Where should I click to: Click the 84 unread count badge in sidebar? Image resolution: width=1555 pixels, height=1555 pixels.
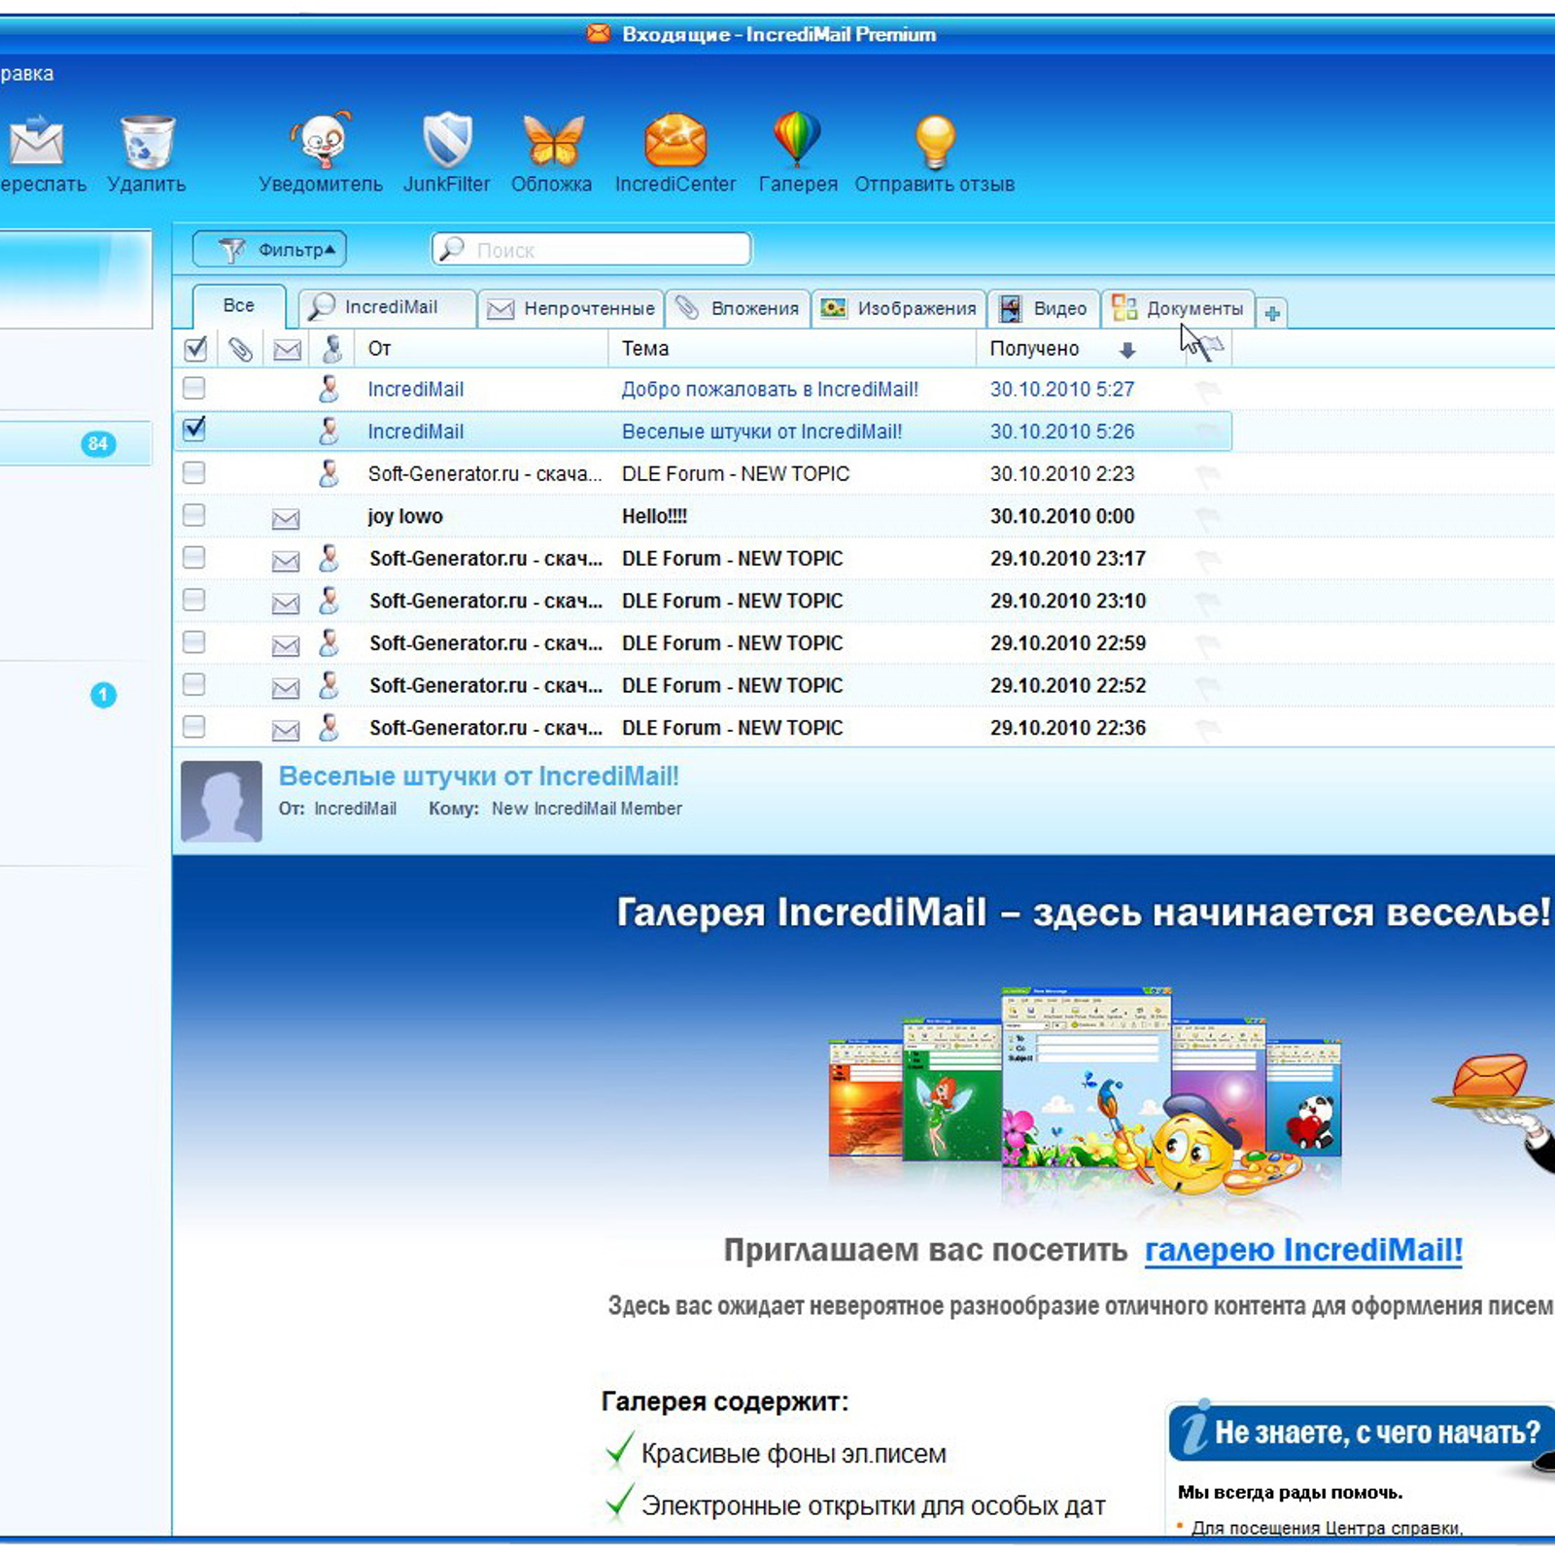pyautogui.click(x=98, y=444)
